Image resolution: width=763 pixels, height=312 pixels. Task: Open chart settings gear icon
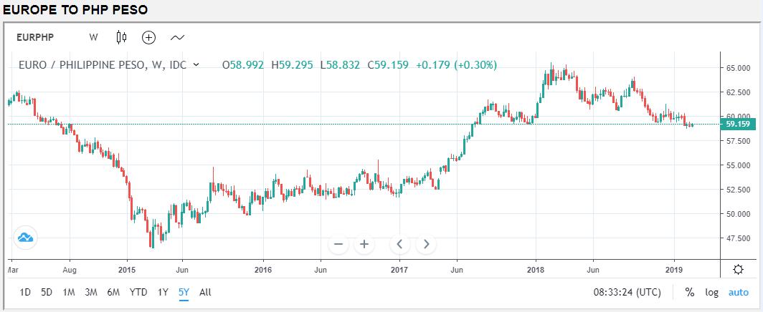738,269
